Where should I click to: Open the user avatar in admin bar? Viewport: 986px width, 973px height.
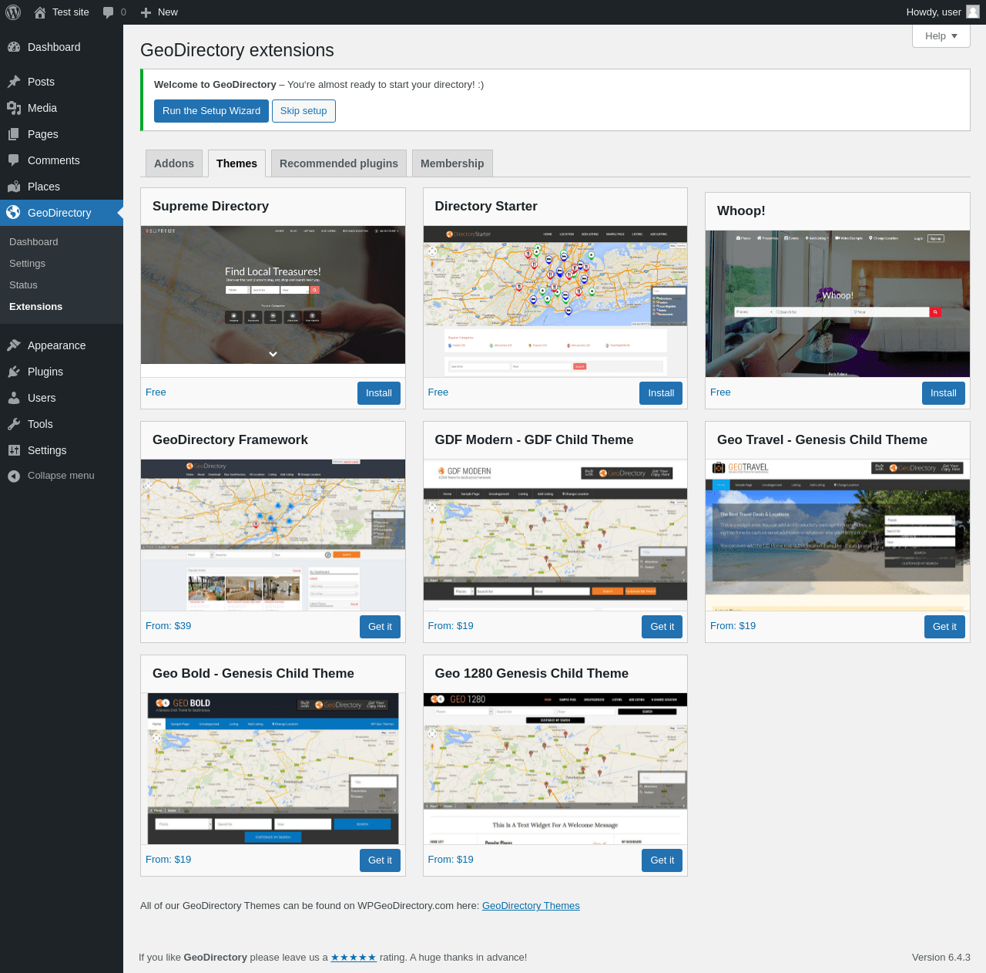click(x=973, y=12)
